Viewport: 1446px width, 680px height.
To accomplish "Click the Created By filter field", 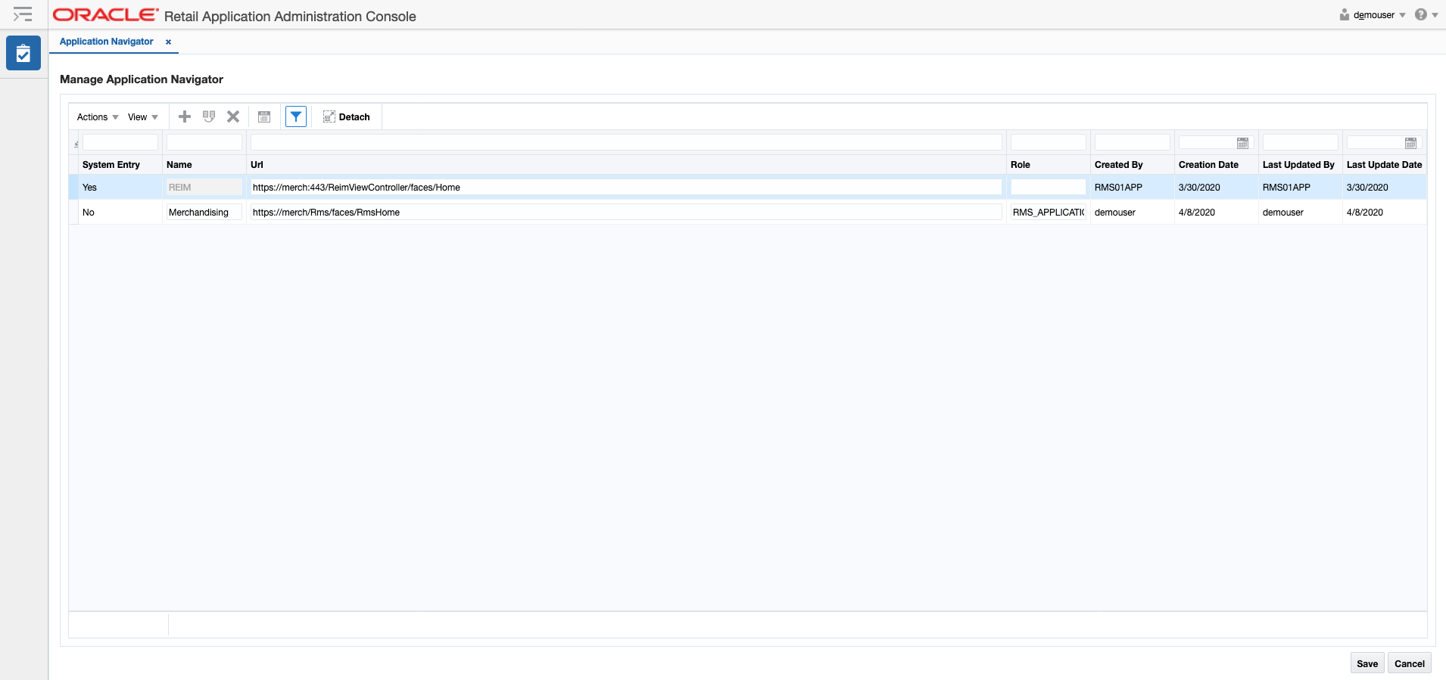I will point(1133,142).
